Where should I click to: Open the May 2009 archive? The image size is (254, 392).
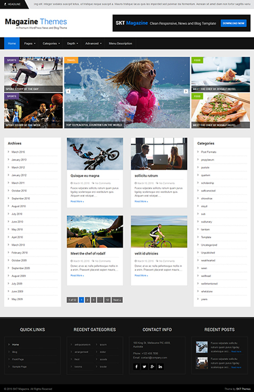click(17, 299)
